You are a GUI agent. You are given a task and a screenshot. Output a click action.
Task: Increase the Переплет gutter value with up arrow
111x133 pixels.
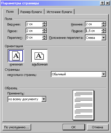[44, 36]
